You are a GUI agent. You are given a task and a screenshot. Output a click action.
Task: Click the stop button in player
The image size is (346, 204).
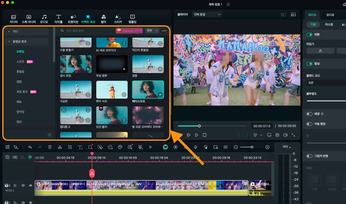[205, 135]
